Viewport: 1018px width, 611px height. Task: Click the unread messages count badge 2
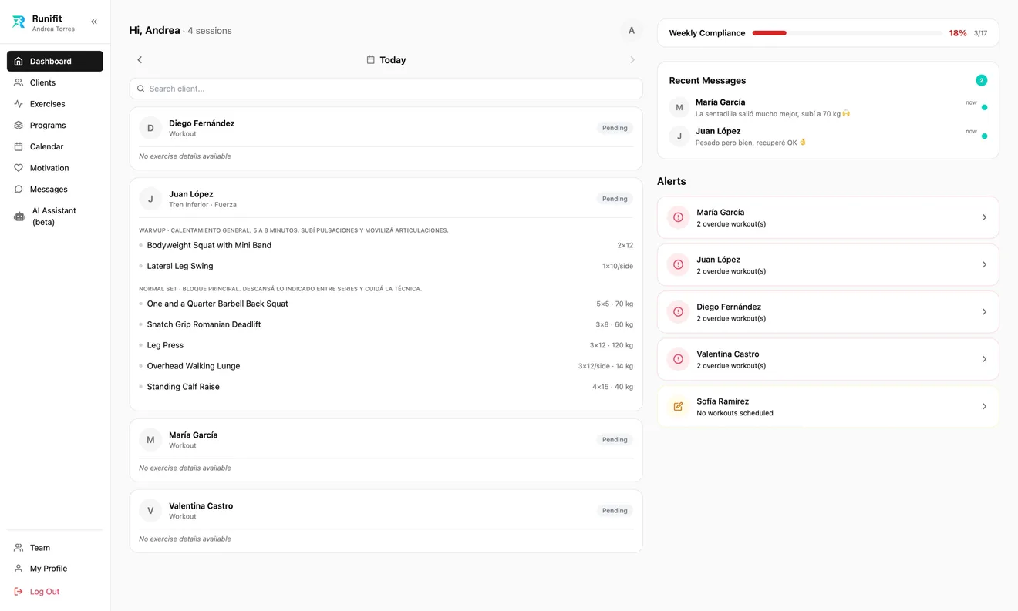[981, 80]
